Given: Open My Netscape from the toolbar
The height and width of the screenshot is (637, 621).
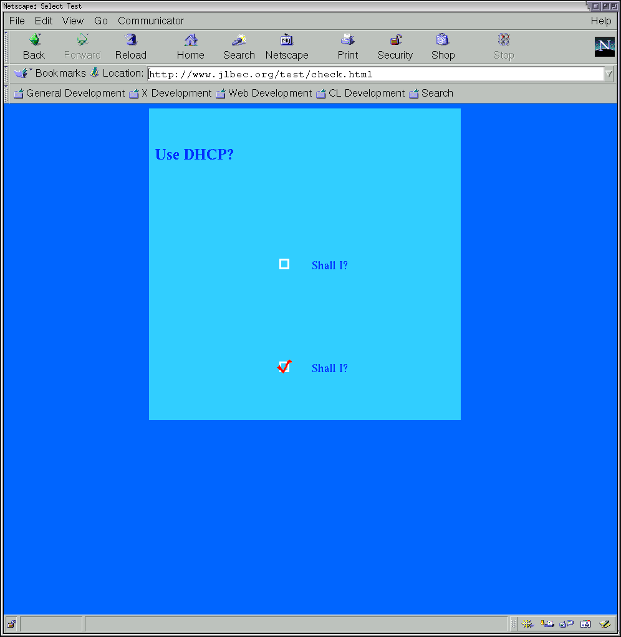Looking at the screenshot, I should click(287, 46).
